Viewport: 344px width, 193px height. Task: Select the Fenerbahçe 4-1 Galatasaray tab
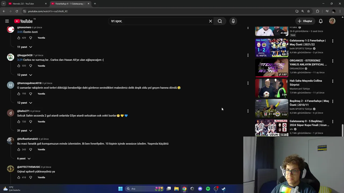tap(70, 4)
